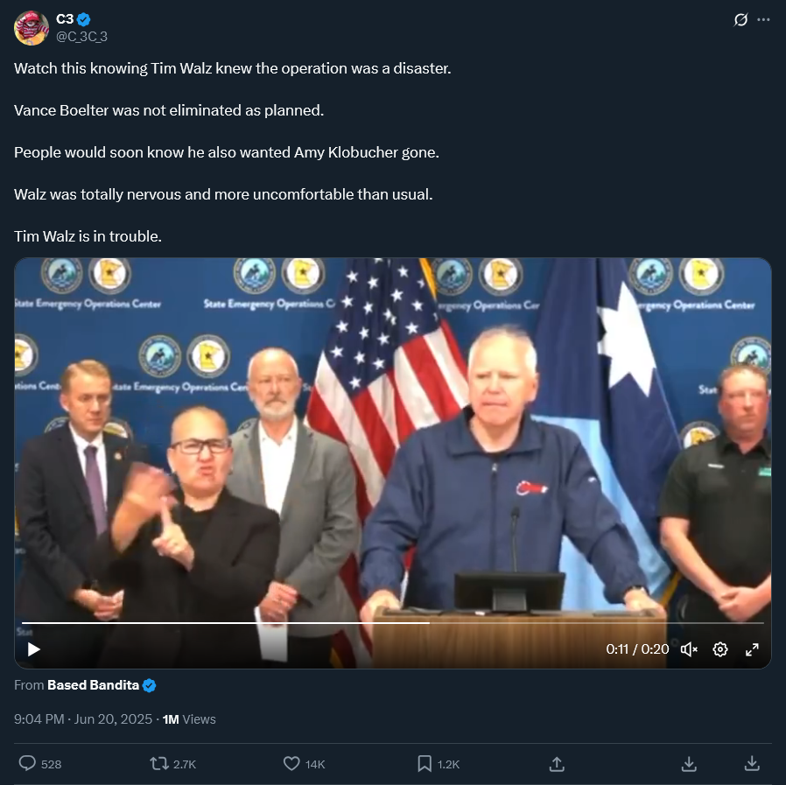786x785 pixels.
Task: Open the share post icon
Action: [x=557, y=764]
